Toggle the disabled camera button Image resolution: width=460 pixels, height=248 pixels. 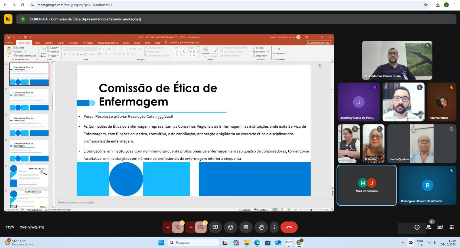point(201,227)
